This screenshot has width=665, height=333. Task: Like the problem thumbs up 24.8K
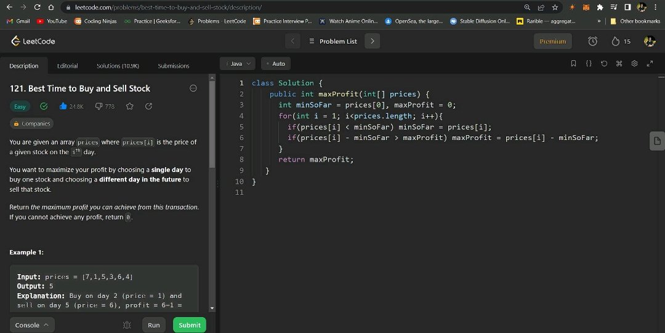[x=71, y=106]
